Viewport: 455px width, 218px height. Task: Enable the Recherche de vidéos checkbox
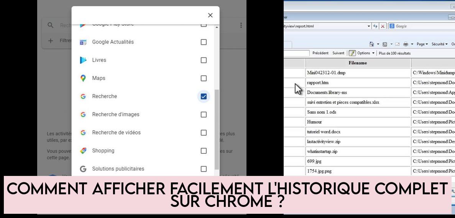204,133
